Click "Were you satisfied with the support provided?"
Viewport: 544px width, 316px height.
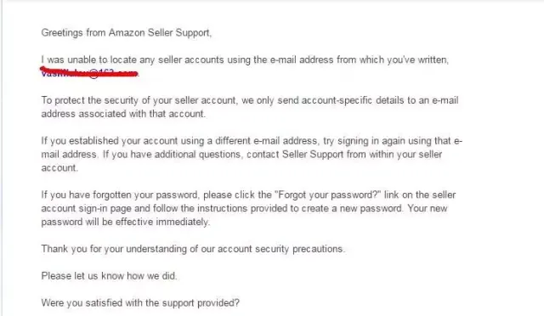tap(140, 303)
